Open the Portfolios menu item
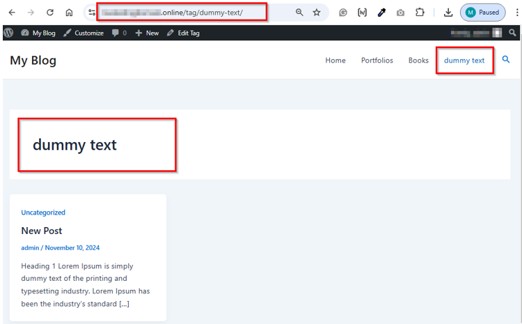The width and height of the screenshot is (522, 324). pyautogui.click(x=377, y=61)
